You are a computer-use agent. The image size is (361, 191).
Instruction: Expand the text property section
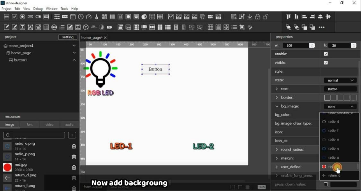[277, 89]
